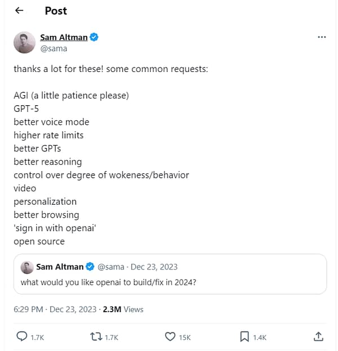Image resolution: width=338 pixels, height=351 pixels.
Task: Open the three-dot more options menu
Action: click(x=322, y=37)
